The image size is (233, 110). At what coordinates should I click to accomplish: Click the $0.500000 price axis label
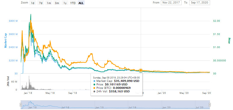coord(219,60)
